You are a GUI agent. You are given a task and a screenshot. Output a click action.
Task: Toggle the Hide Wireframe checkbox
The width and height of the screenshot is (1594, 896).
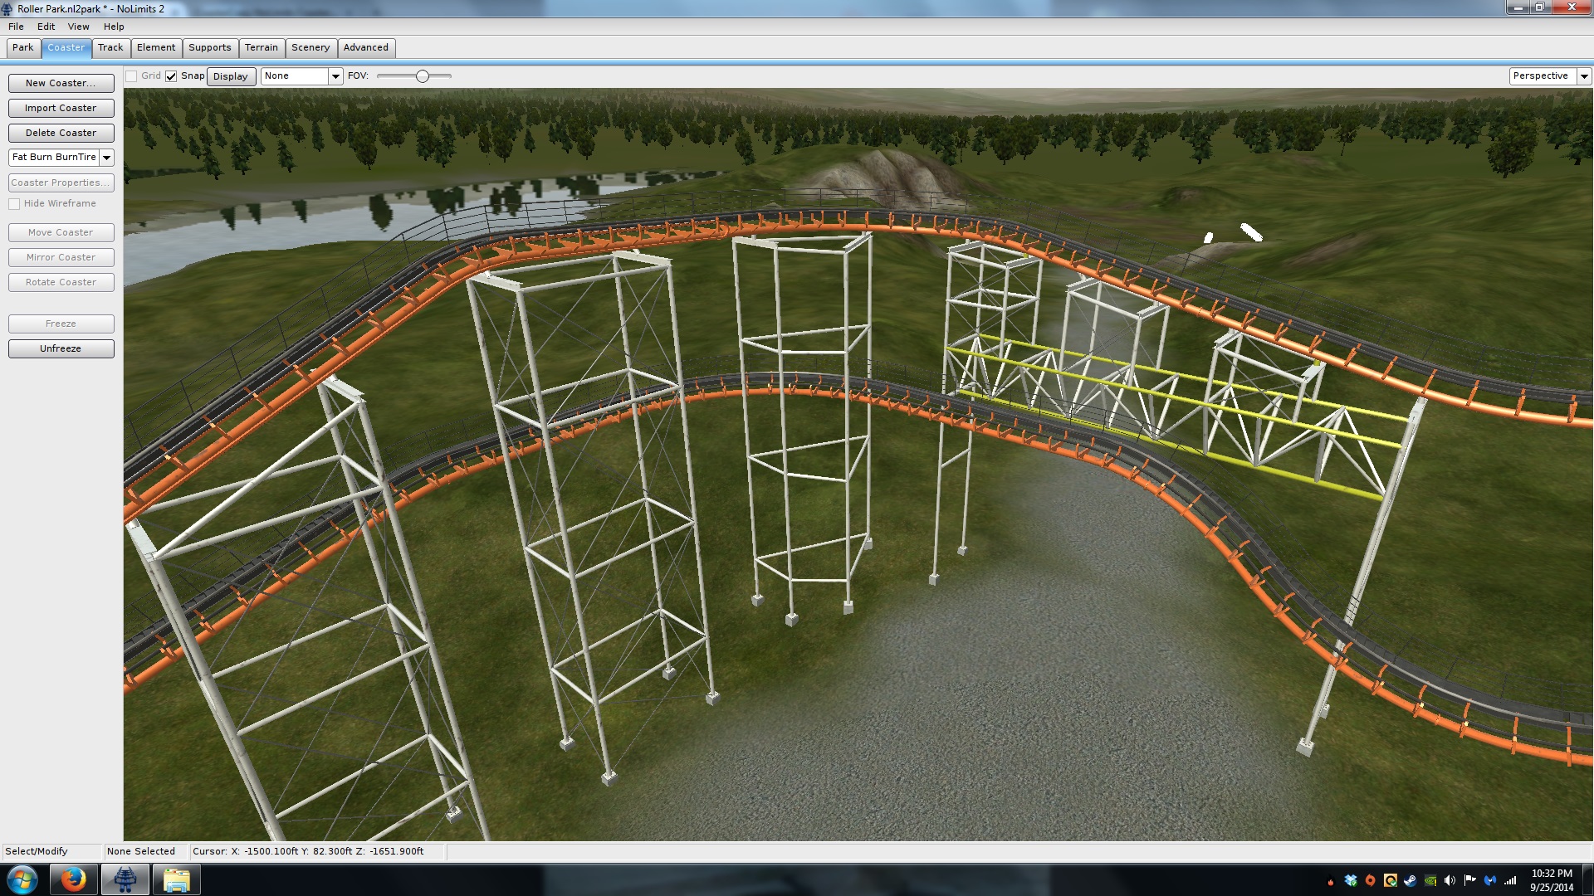[14, 204]
